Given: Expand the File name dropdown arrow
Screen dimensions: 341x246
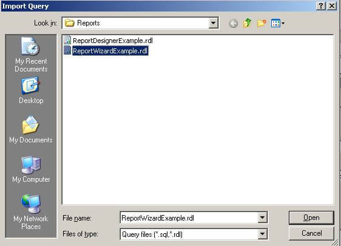Looking at the screenshot, I should click(262, 218).
